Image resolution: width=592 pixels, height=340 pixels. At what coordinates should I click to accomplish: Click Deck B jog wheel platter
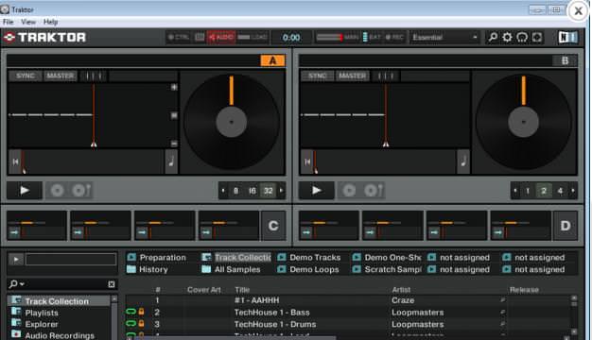[523, 122]
